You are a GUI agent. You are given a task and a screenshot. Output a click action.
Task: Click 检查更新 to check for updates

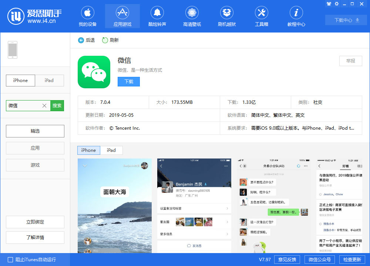tap(353, 259)
